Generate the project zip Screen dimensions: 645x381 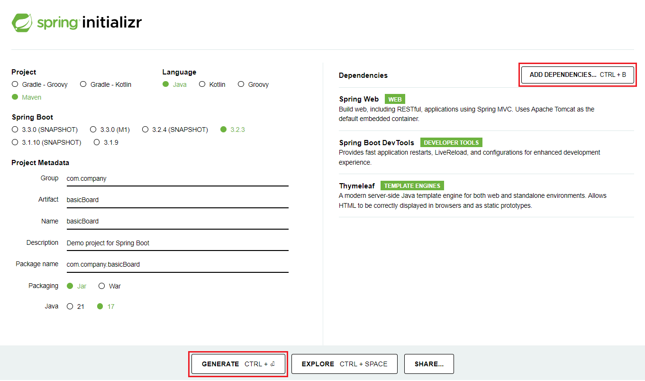[x=238, y=364]
